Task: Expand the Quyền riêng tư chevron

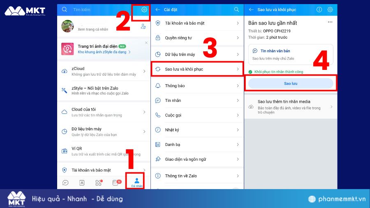Action: [238, 38]
